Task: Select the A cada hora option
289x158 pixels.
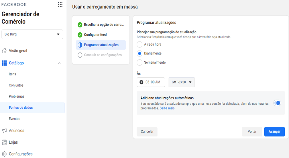Action: 139,44
